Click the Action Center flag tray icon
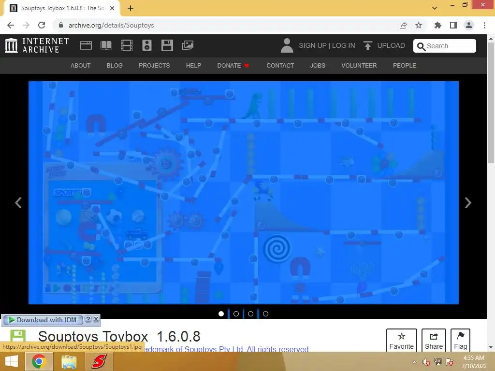Image resolution: width=495 pixels, height=371 pixels. 450,362
